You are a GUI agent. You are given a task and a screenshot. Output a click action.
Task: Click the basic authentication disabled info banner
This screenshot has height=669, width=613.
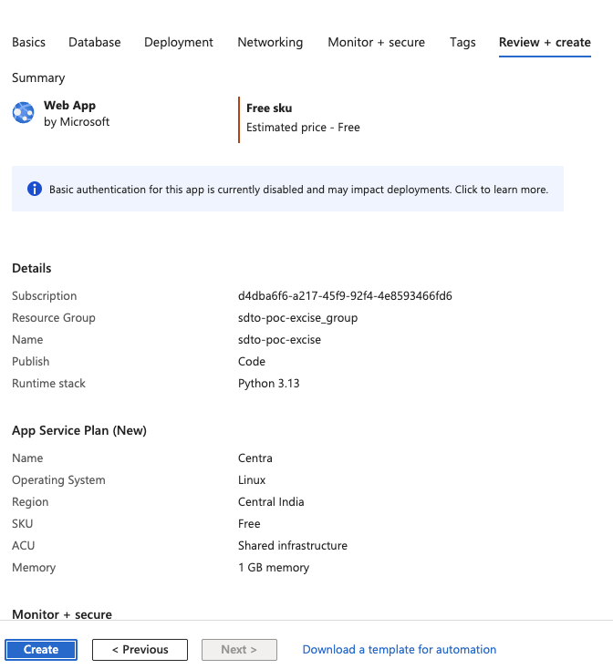[x=287, y=189]
